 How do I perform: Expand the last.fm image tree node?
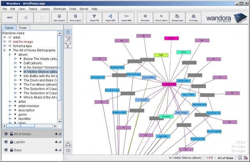coord(5,42)
